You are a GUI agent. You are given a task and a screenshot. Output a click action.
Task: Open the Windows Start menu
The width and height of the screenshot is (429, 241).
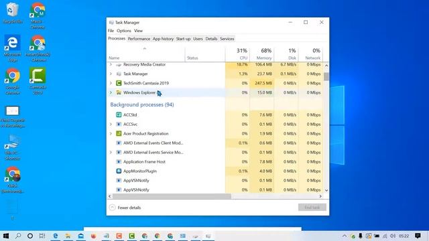coord(6,236)
